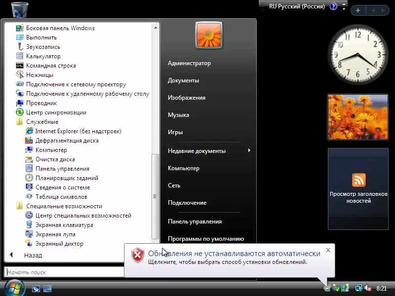395x296 pixels.
Task: Start Калькулятор from its icon
Action: coord(20,56)
